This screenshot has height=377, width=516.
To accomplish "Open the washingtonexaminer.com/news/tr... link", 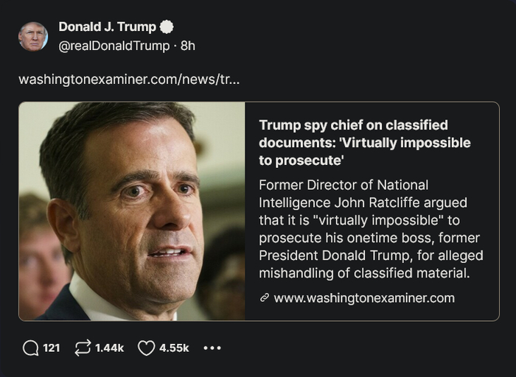I will click(x=128, y=79).
